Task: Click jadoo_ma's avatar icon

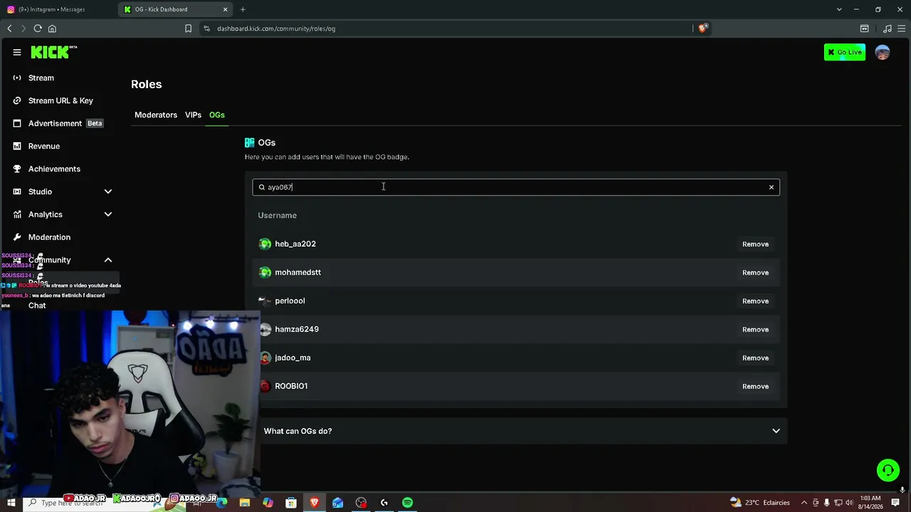Action: point(265,358)
